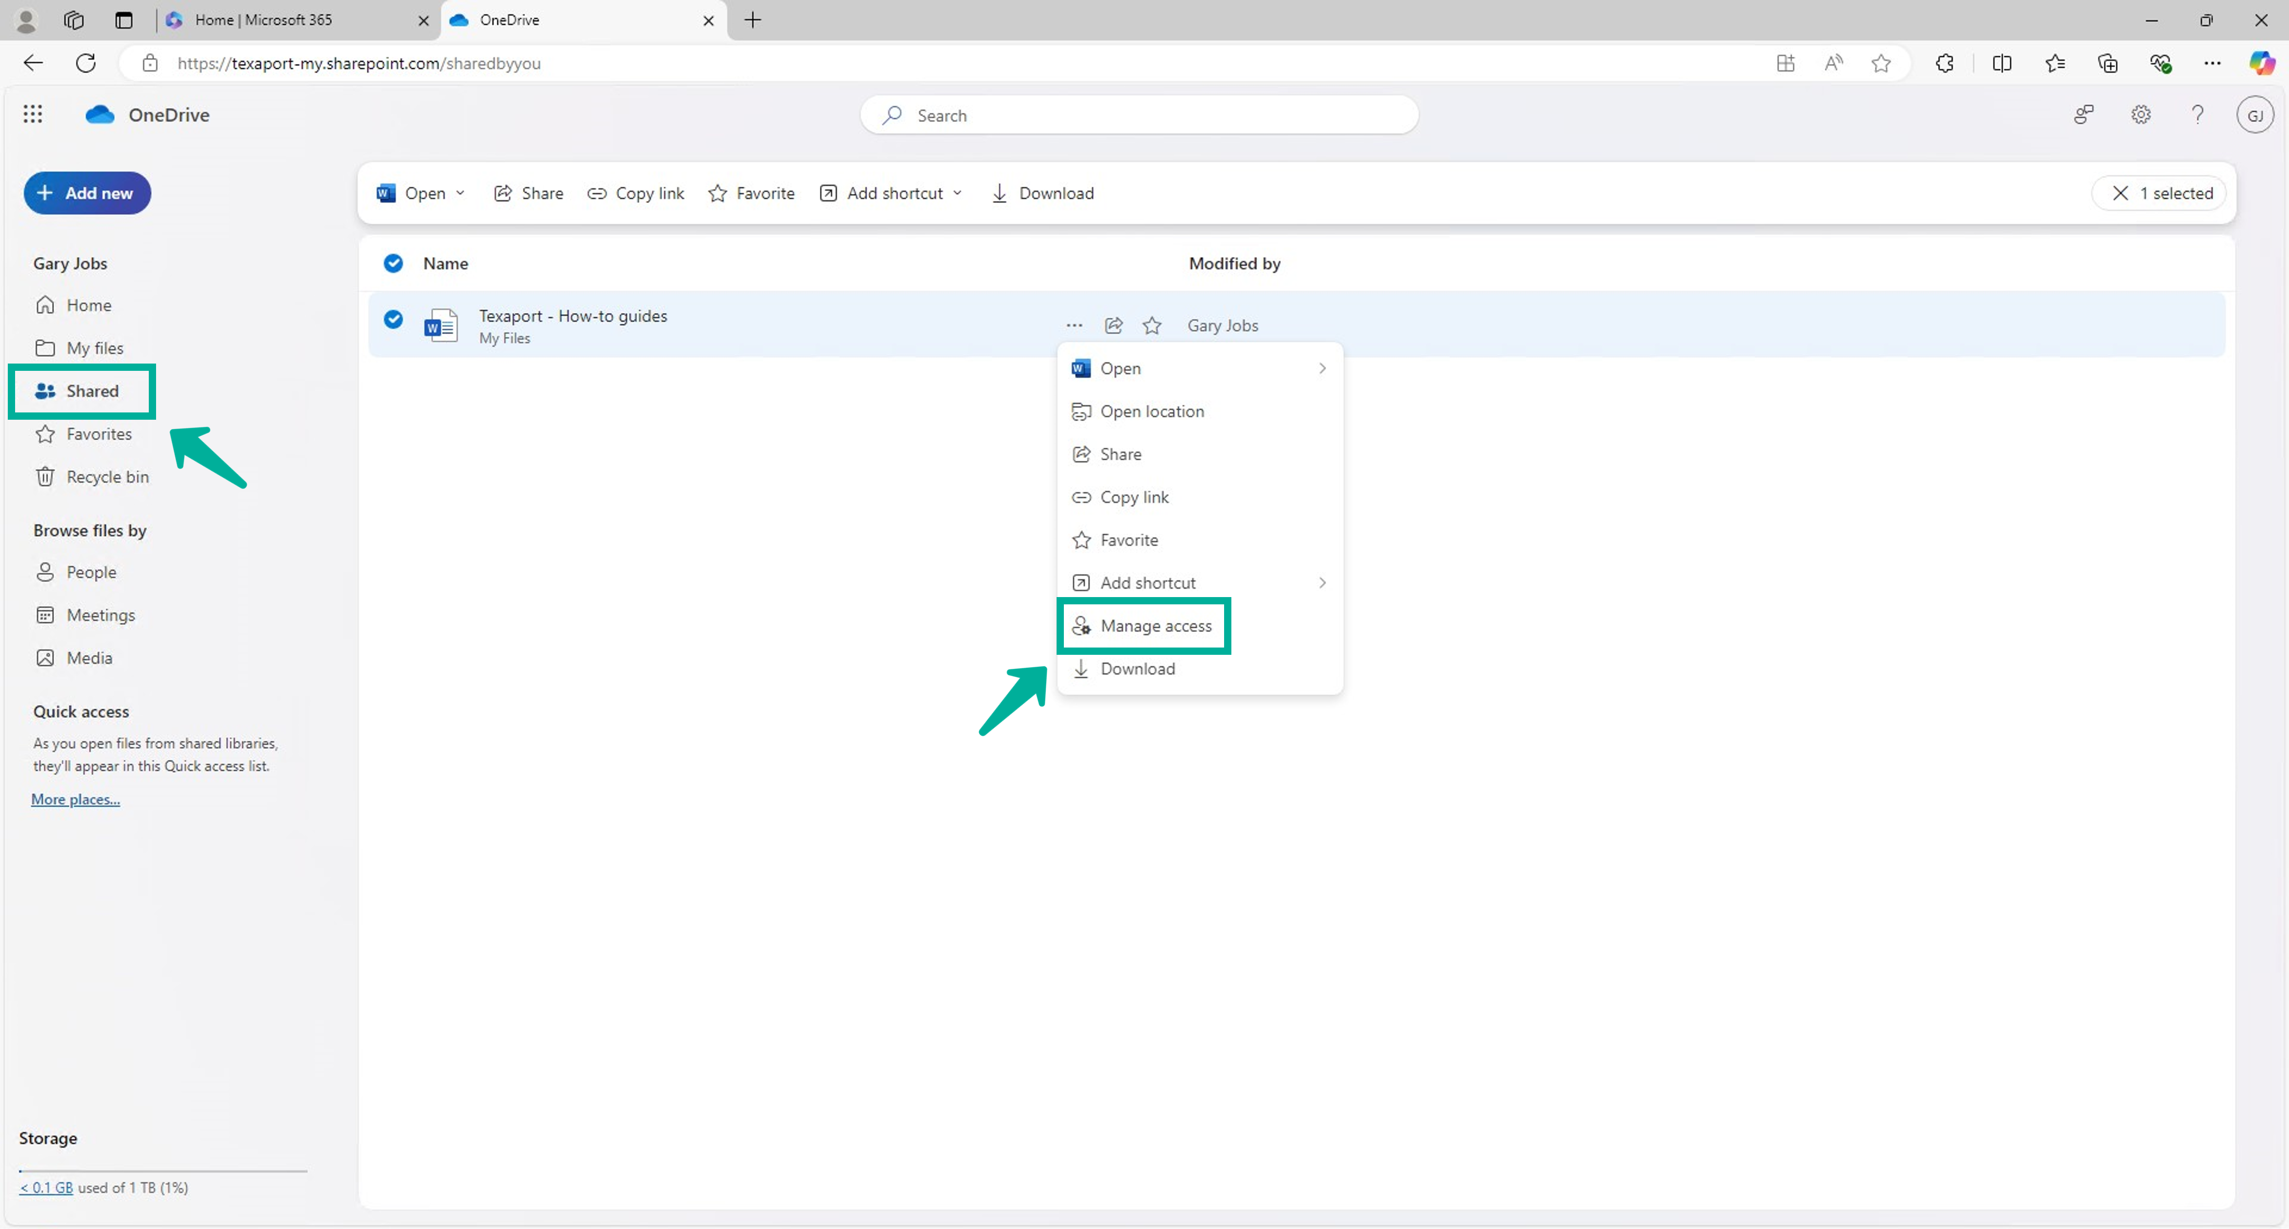2289x1229 pixels.
Task: Toggle the select-all circle in the Name header
Action: [394, 263]
